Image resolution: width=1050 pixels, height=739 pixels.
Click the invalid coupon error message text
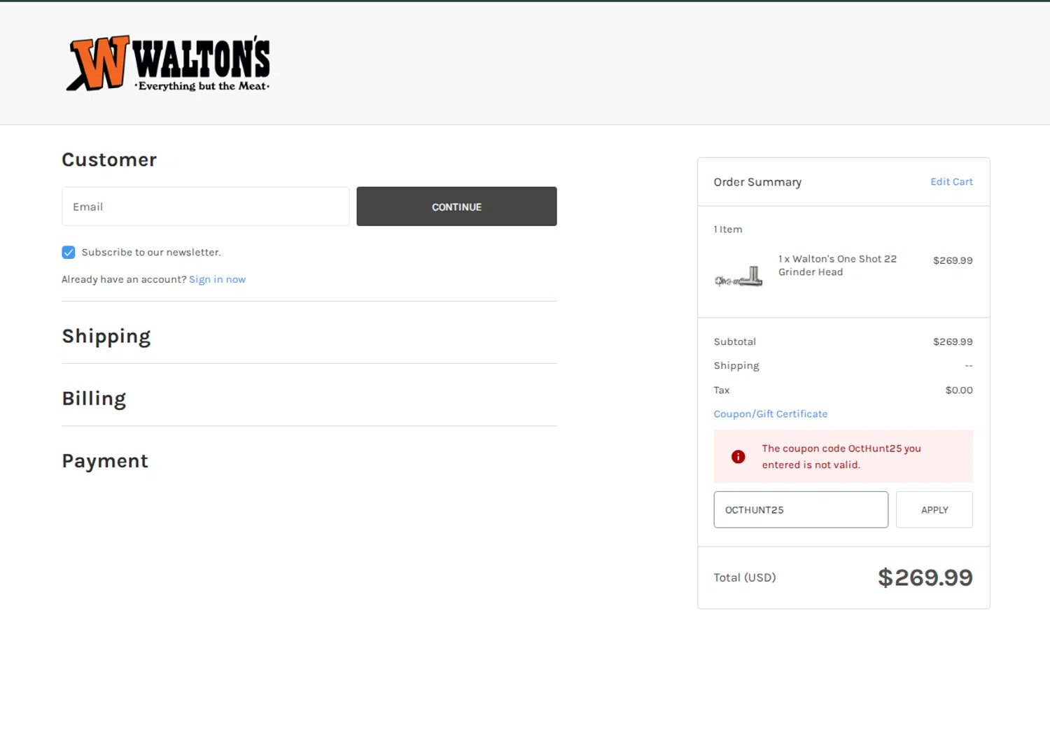coord(841,456)
